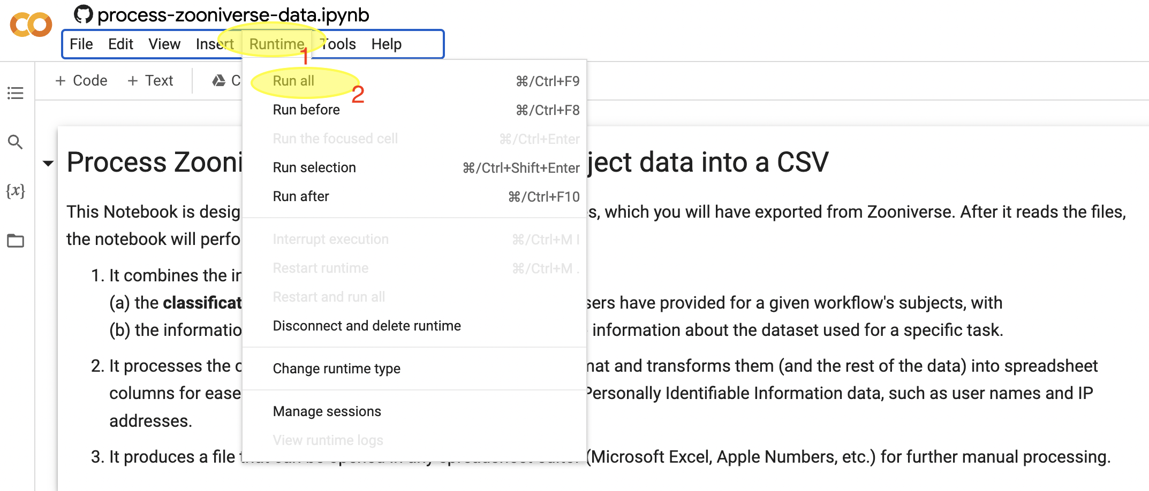The width and height of the screenshot is (1149, 491).
Task: Click the process-zooniverse-data.ipynb notebook title
Action: 233,14
